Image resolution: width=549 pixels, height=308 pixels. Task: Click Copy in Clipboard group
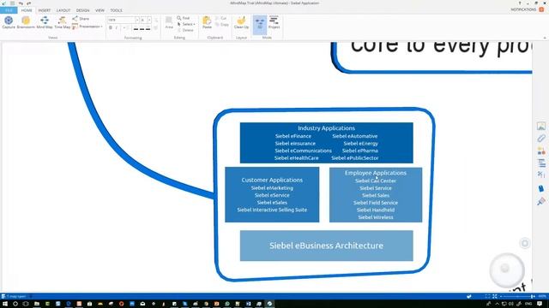pos(221,25)
